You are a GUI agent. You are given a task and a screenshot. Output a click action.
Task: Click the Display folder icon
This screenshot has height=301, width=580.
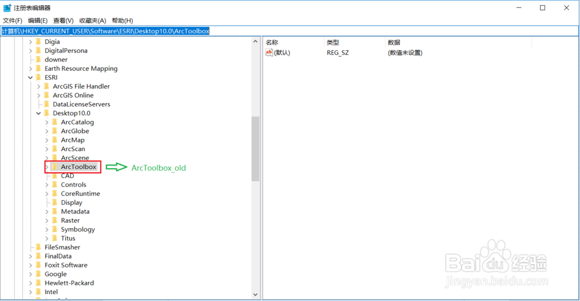point(55,203)
